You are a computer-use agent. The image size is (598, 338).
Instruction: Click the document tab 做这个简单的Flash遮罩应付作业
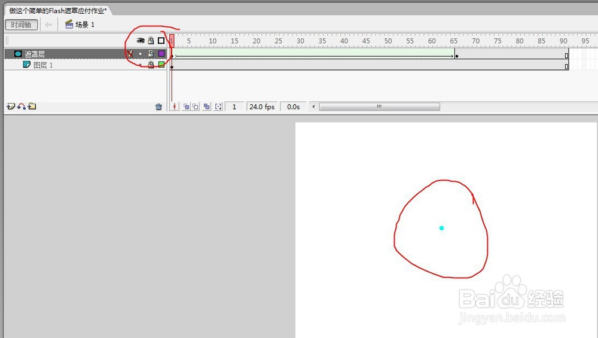tap(58, 11)
